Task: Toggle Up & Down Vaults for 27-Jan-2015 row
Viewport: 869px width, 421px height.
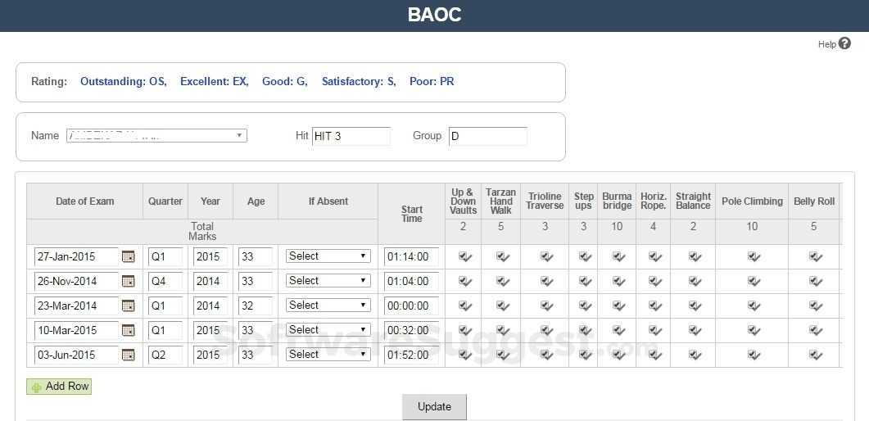Action: (464, 256)
